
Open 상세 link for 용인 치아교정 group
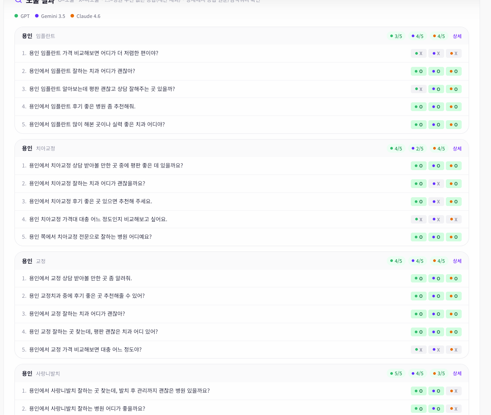pyautogui.click(x=457, y=149)
